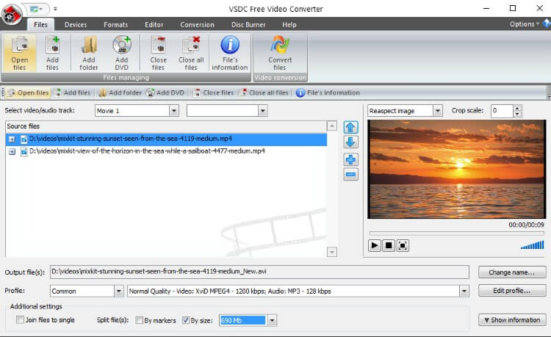Viewport: 551px width, 337px height.
Task: Click the Crop scale value field
Action: pyautogui.click(x=502, y=111)
